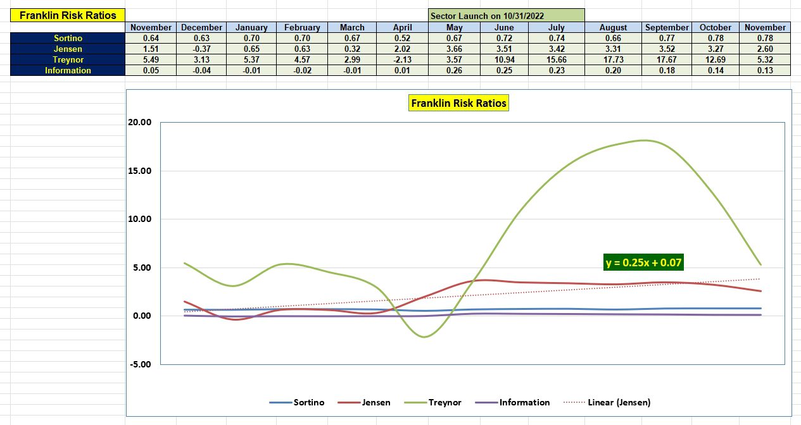Image resolution: width=801 pixels, height=425 pixels.
Task: Click the March column header
Action: pyautogui.click(x=352, y=27)
